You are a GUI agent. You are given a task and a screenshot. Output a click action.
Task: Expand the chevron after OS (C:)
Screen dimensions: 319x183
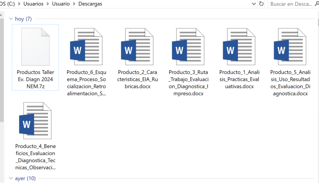[x=19, y=4]
